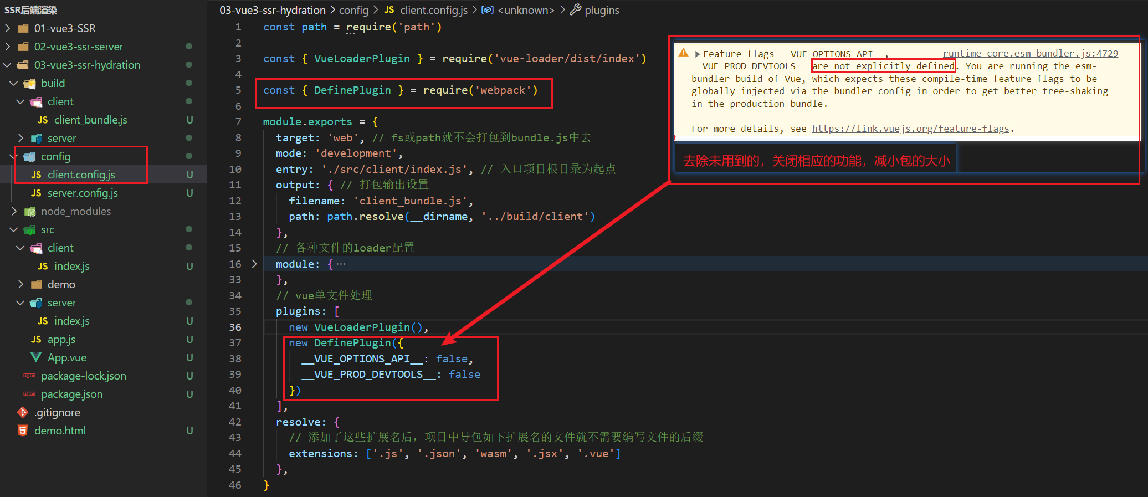1148x497 pixels.
Task: Click the JS icon beside client_bundle.js
Action: click(43, 120)
